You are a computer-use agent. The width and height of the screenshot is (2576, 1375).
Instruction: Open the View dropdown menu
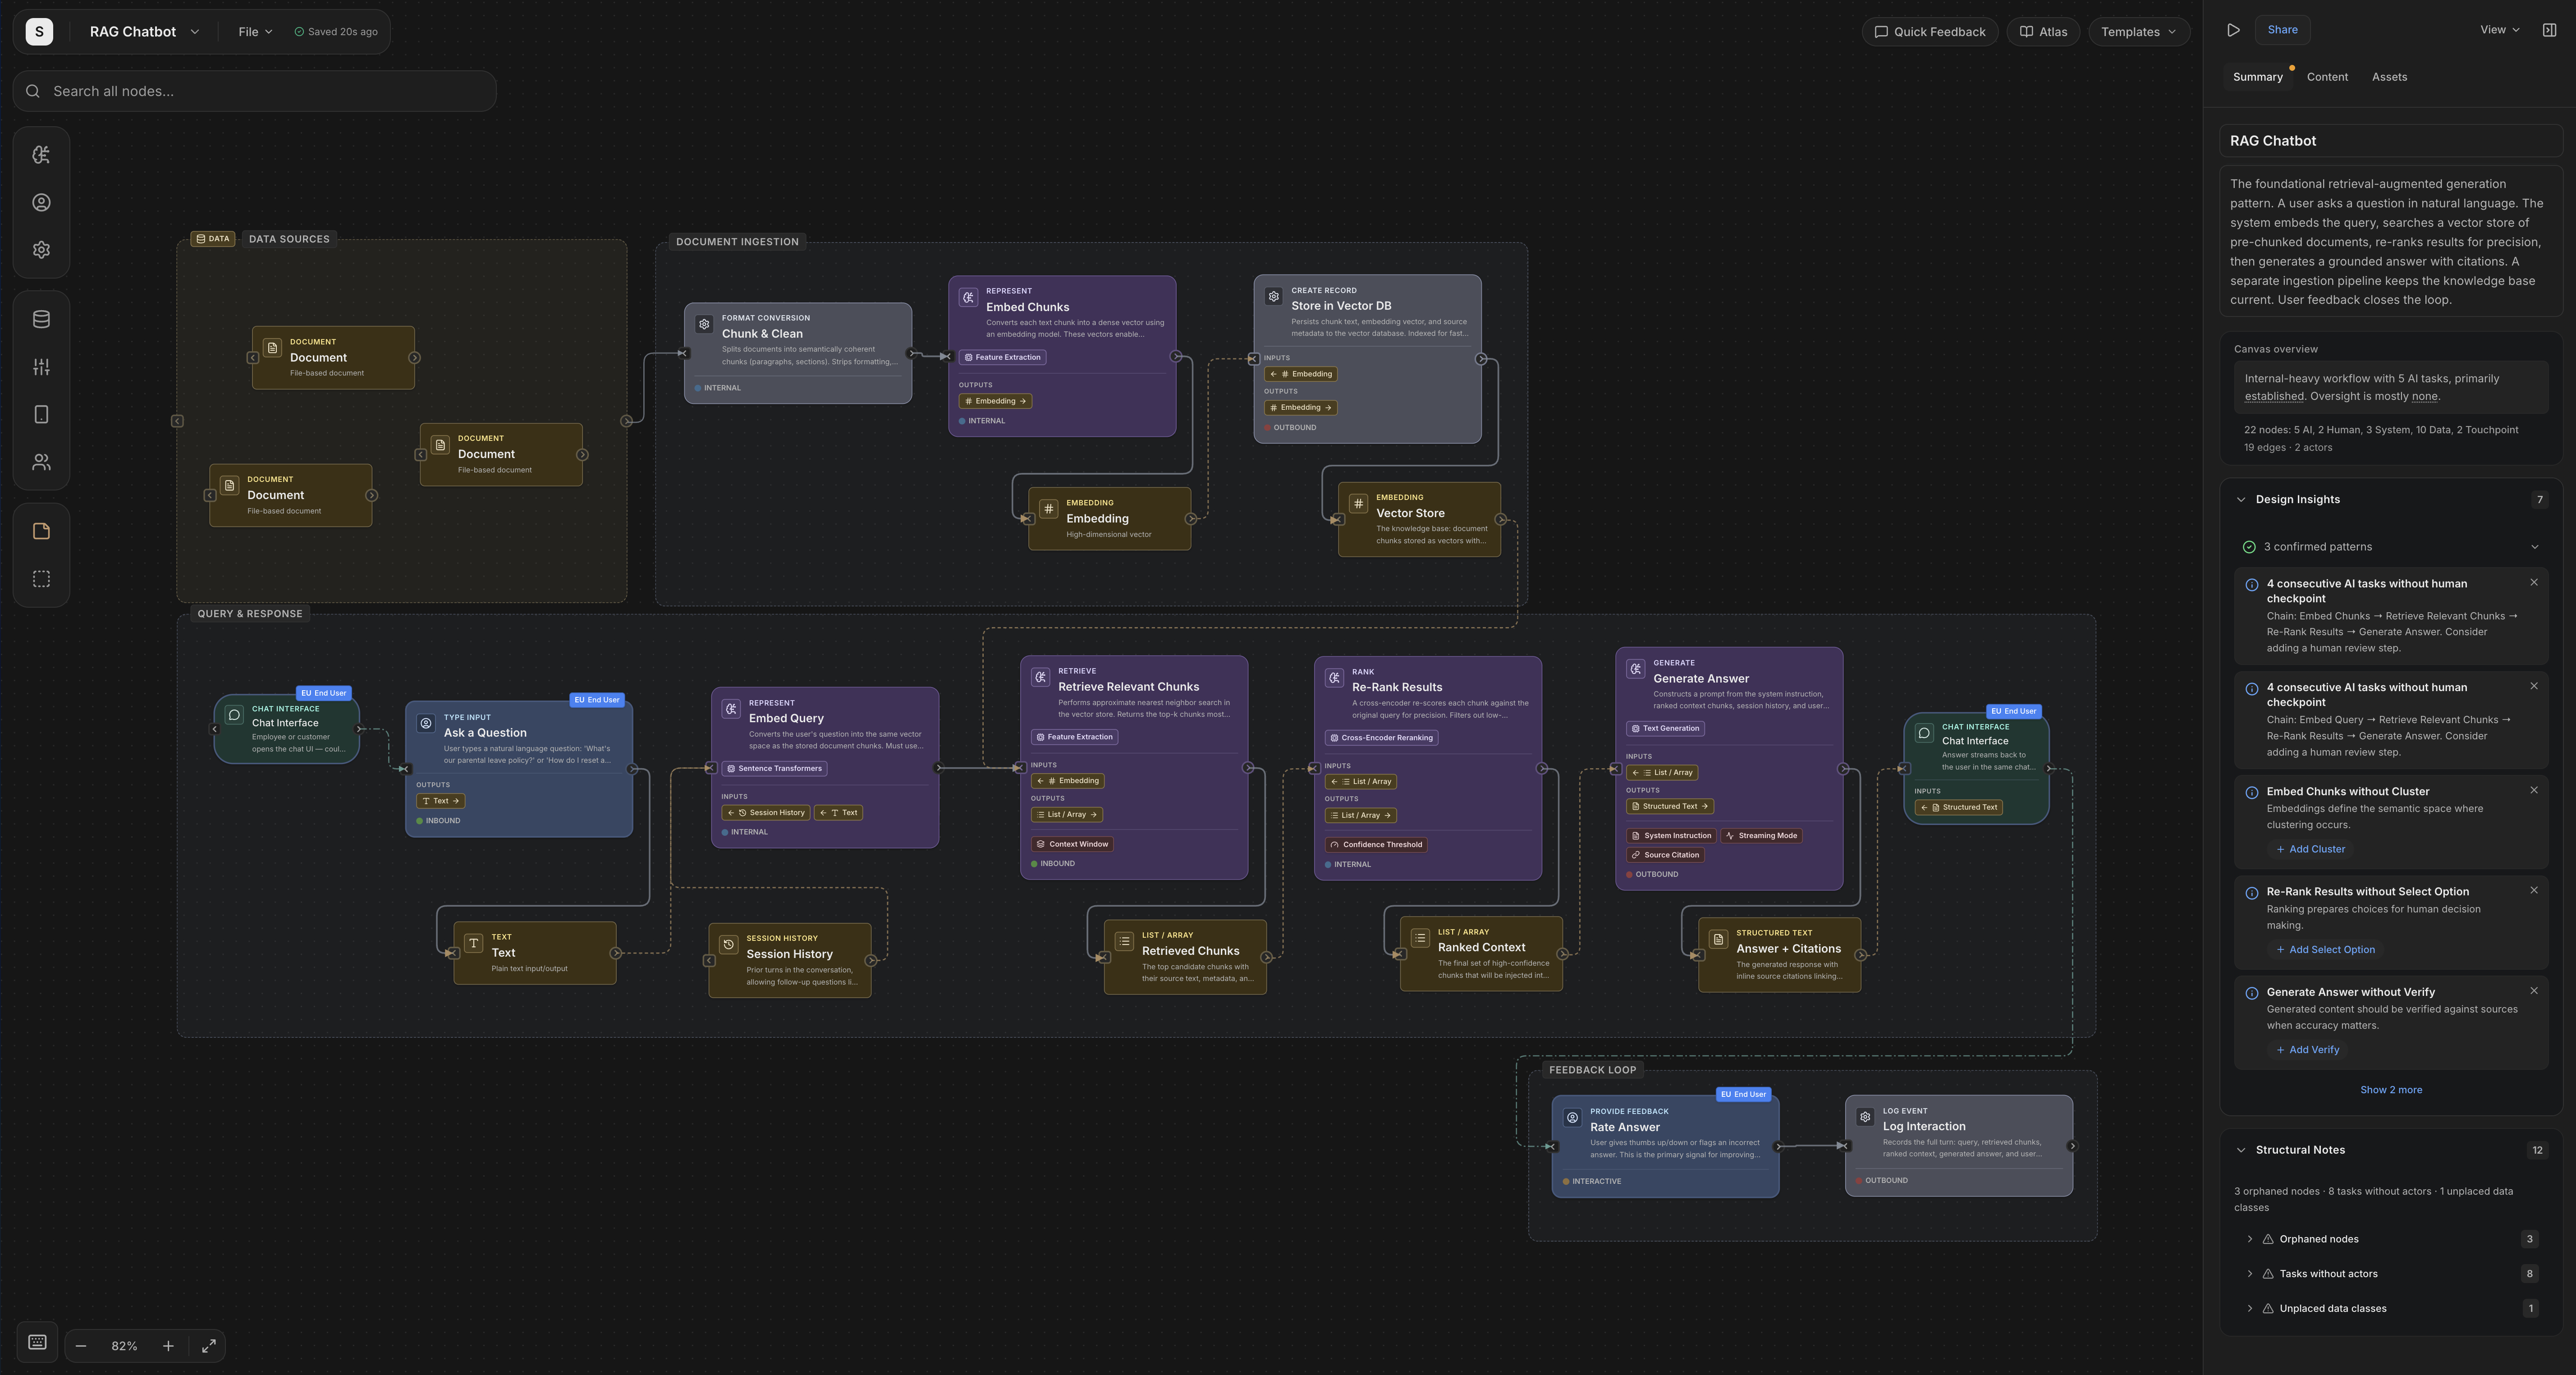(x=2497, y=29)
